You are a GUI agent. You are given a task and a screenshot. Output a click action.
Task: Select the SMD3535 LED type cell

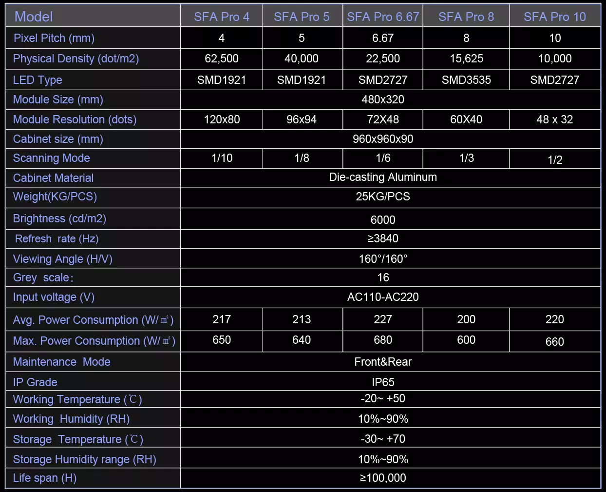pos(466,80)
